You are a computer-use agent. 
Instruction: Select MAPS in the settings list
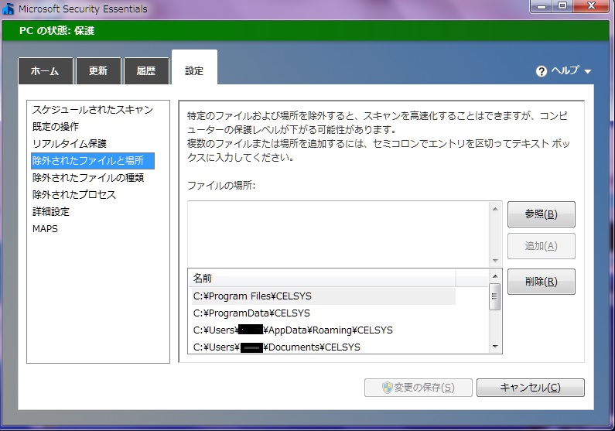coord(45,228)
